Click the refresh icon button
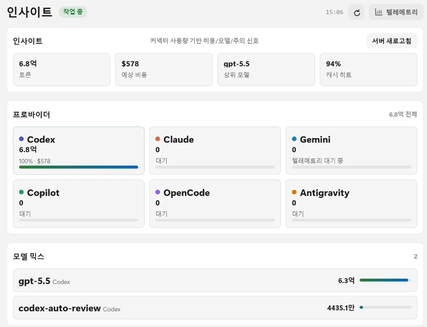Viewport: 427px width, 327px height. pos(356,12)
